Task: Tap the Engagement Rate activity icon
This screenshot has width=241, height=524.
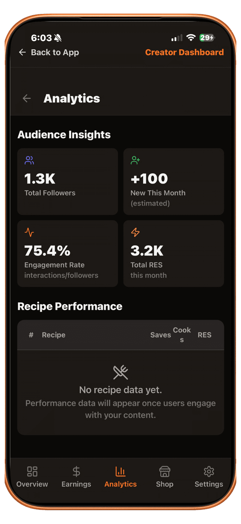Action: (29, 232)
